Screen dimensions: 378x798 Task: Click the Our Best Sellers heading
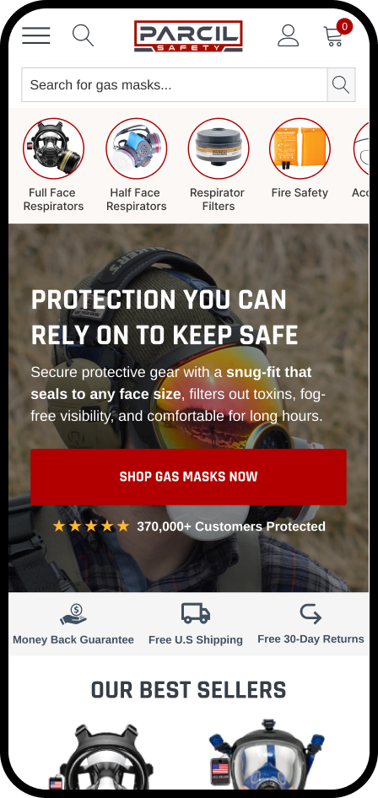click(x=189, y=690)
